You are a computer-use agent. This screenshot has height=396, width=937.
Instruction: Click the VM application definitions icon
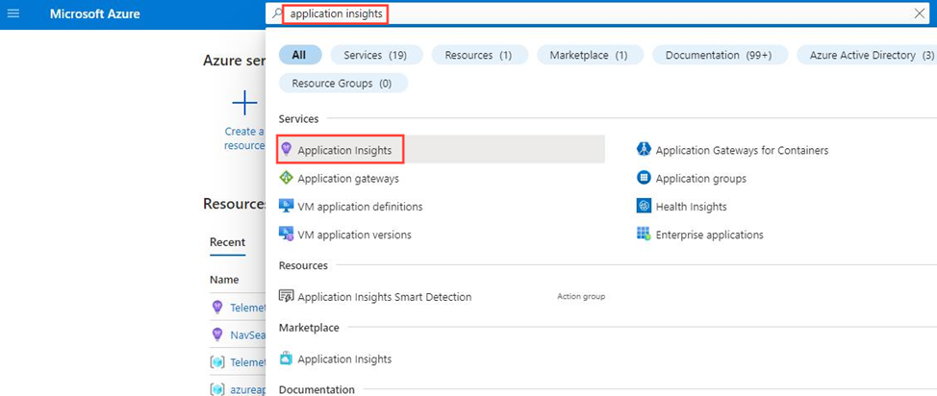[x=287, y=206]
